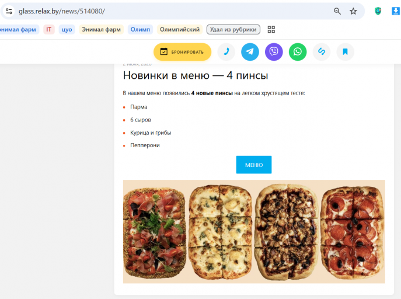This screenshot has height=299, width=401.
Task: Click the chicken and mushroom pinsa photo
Action: 286,232
